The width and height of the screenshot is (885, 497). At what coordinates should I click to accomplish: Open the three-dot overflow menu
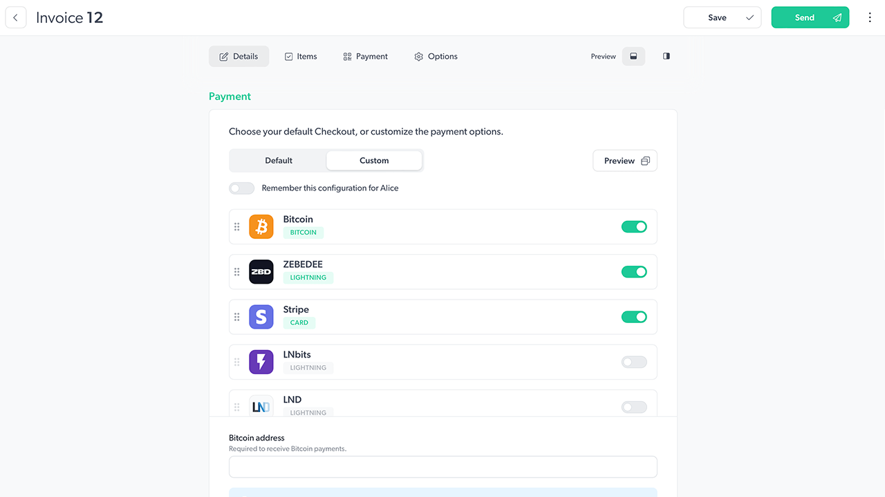(870, 17)
